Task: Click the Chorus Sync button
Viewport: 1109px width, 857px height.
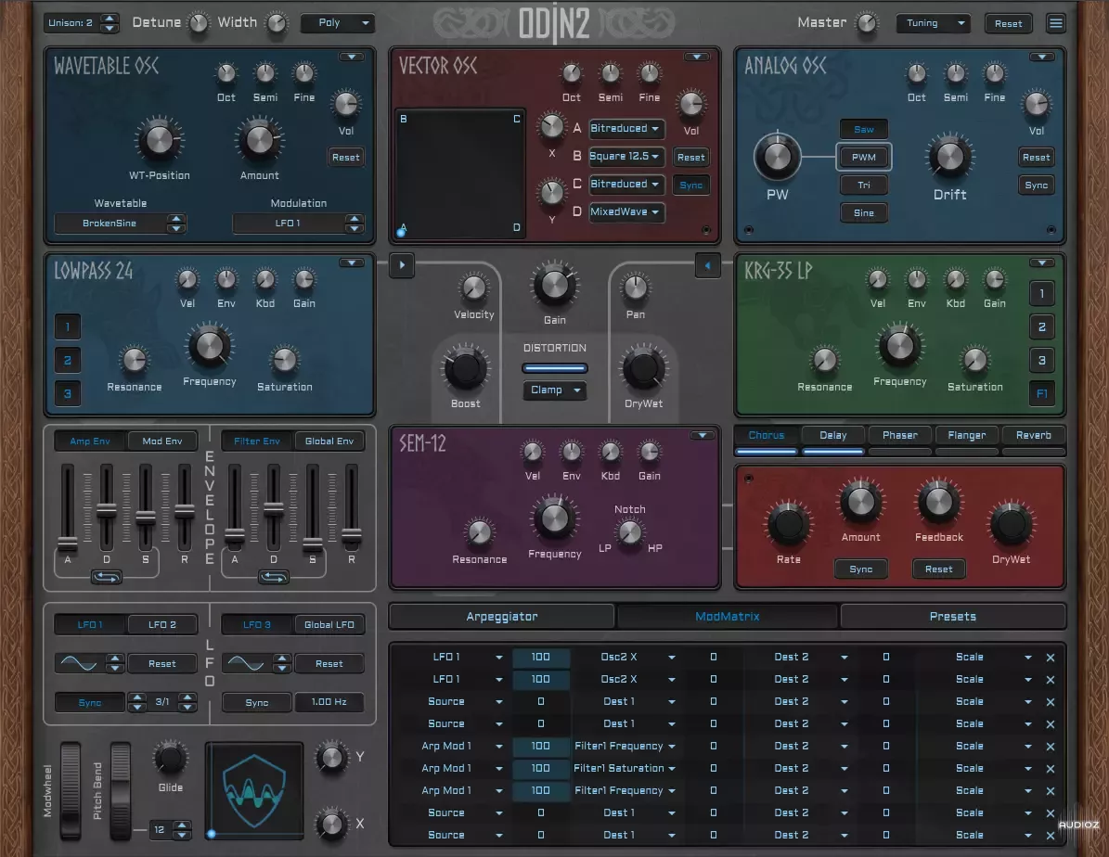Action: pos(860,569)
